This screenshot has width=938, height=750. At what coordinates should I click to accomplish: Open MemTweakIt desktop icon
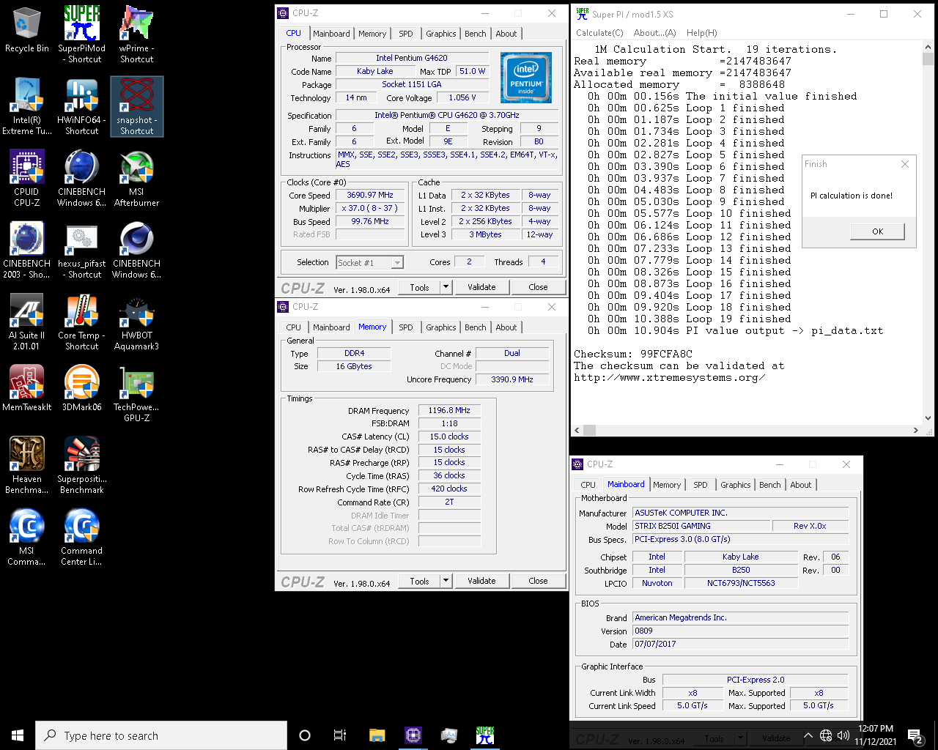point(26,388)
